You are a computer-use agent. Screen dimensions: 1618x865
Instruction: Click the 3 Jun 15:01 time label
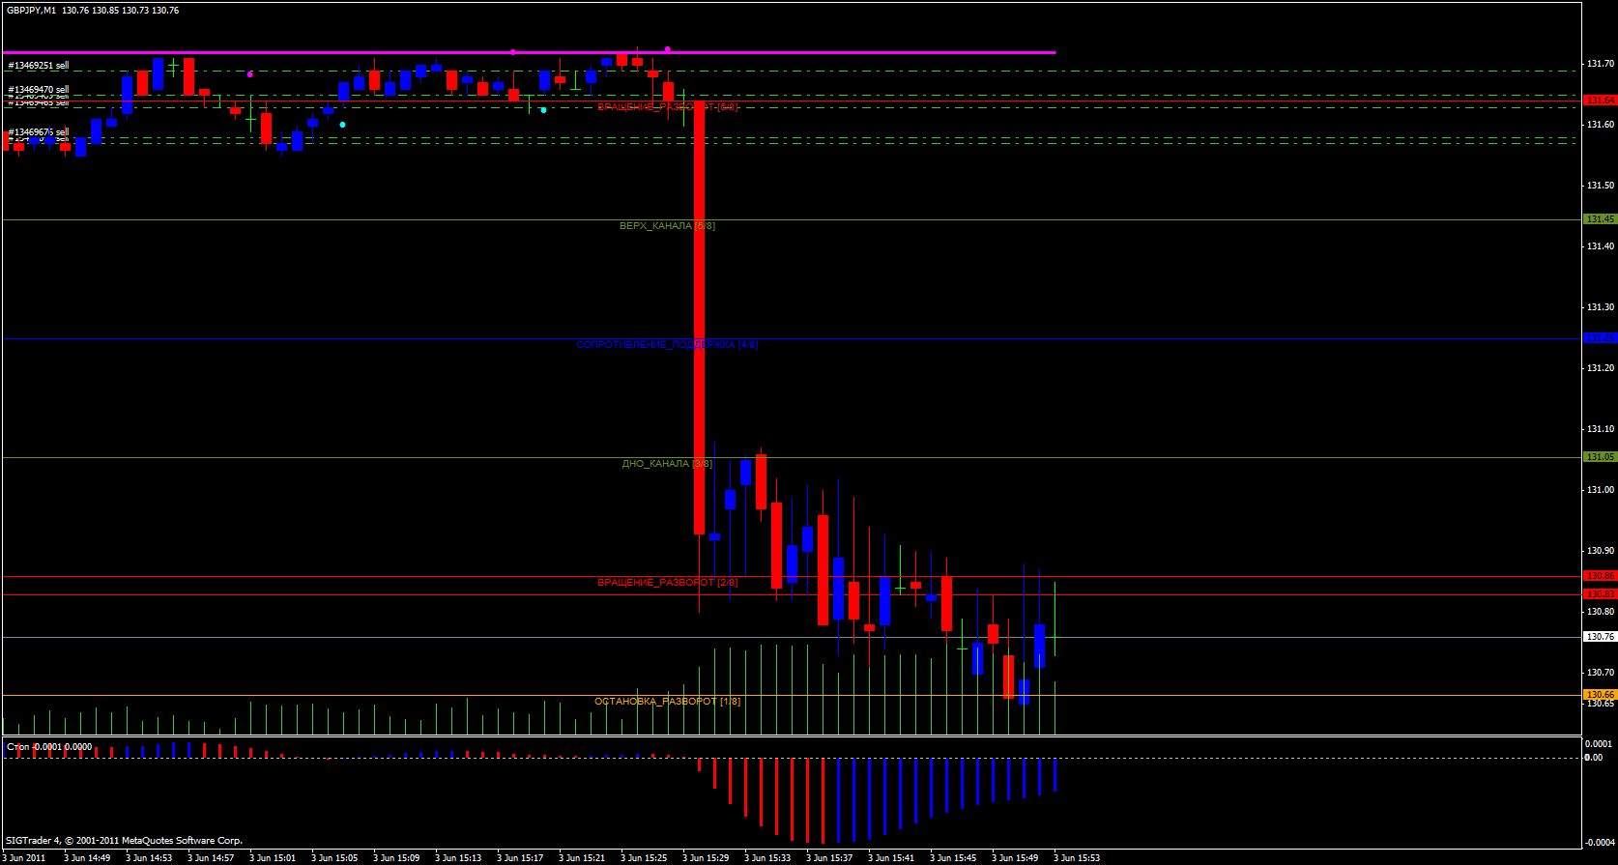(273, 858)
